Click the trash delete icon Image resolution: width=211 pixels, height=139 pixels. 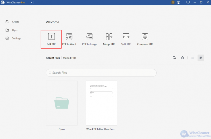tap(182, 58)
